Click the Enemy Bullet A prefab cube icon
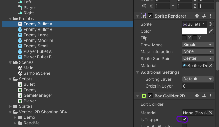Screen dimensions: 219x127 20,24
